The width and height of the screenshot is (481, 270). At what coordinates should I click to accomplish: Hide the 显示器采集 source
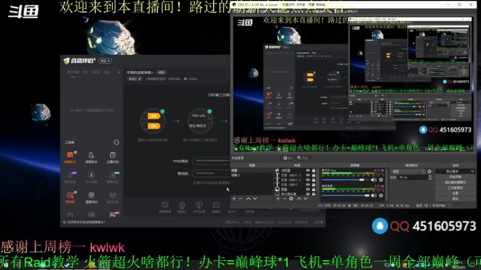(308, 194)
